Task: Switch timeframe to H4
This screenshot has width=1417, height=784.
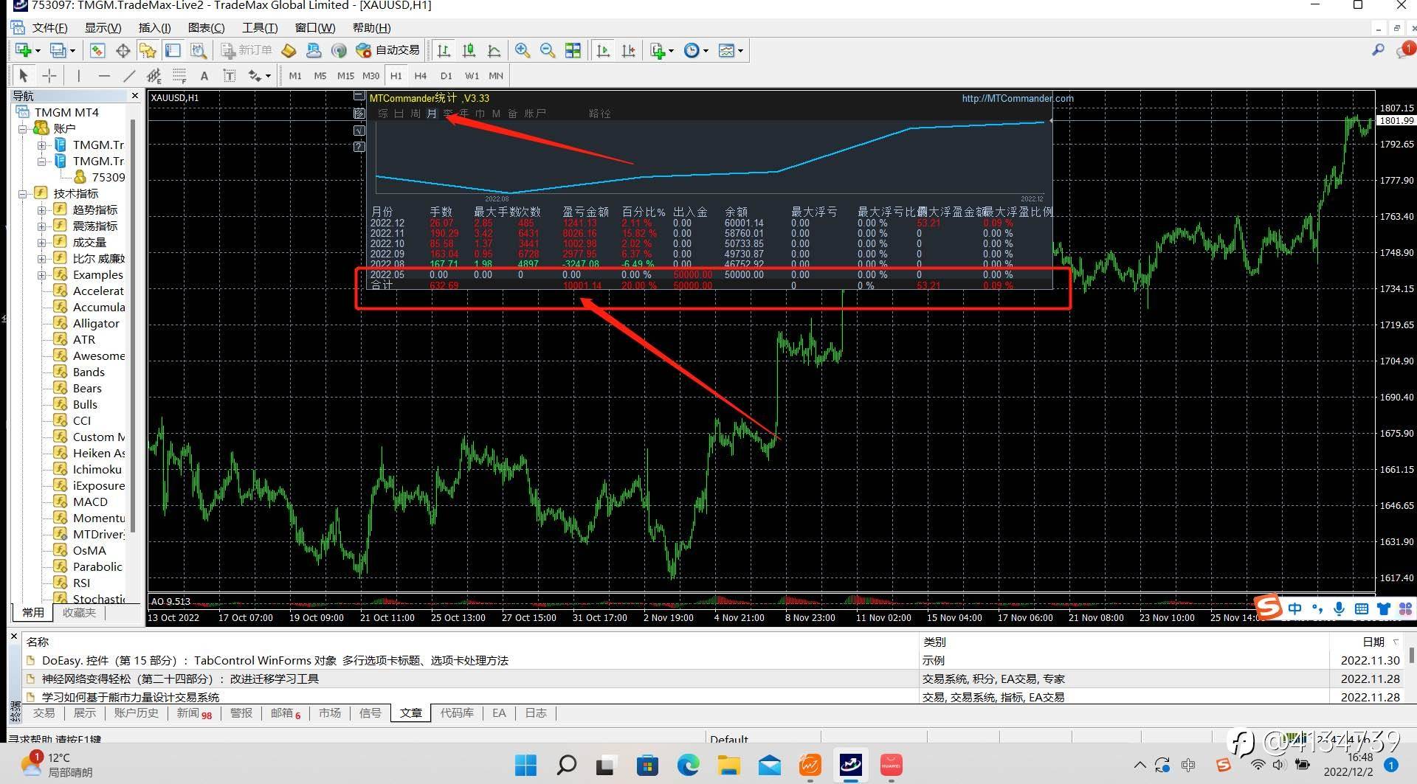Action: click(421, 75)
